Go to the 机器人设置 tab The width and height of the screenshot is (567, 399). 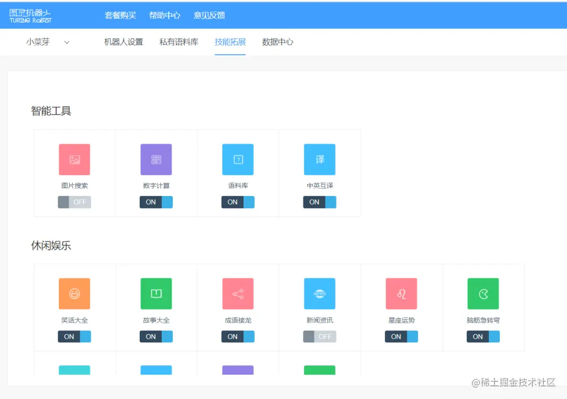tap(124, 42)
